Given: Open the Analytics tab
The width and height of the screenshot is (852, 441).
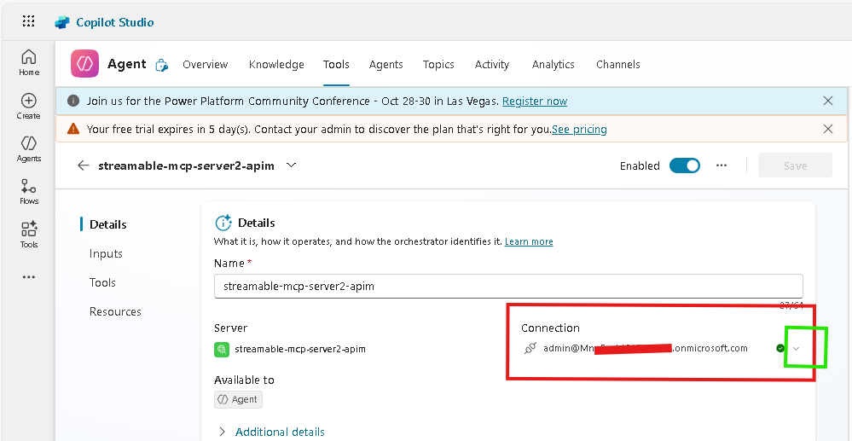Looking at the screenshot, I should point(554,64).
